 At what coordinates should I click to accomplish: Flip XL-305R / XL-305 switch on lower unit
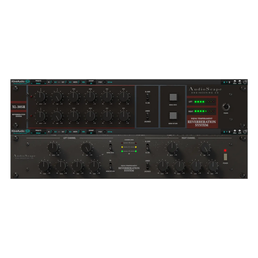click(x=148, y=147)
